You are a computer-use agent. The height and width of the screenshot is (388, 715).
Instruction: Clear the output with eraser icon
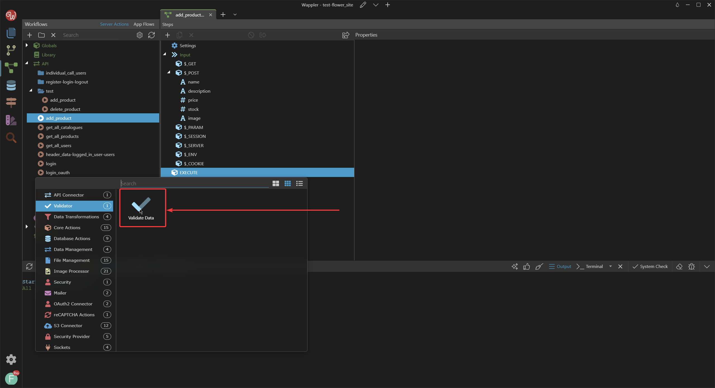679,267
